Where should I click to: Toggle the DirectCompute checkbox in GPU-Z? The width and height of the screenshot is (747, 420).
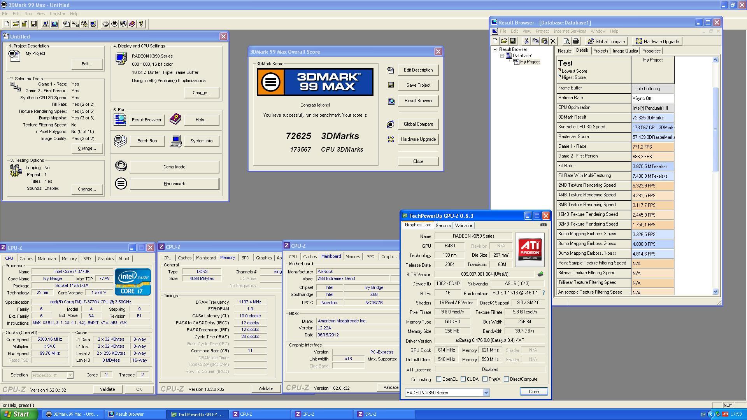(x=507, y=379)
